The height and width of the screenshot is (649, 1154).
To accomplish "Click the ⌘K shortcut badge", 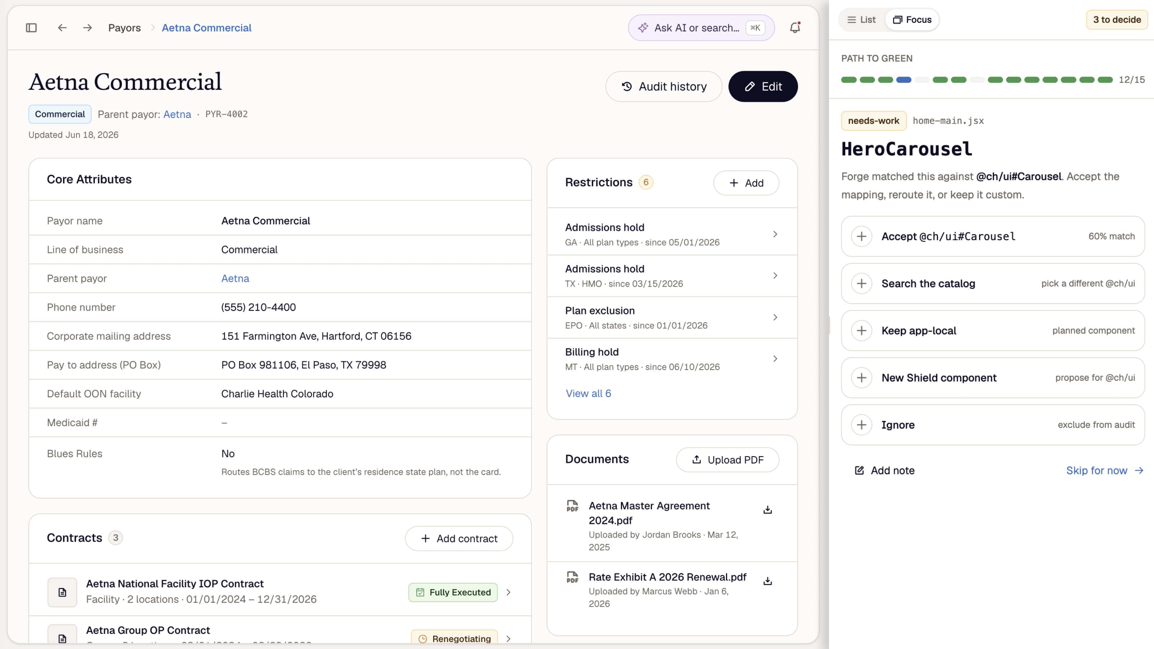I will click(x=755, y=28).
